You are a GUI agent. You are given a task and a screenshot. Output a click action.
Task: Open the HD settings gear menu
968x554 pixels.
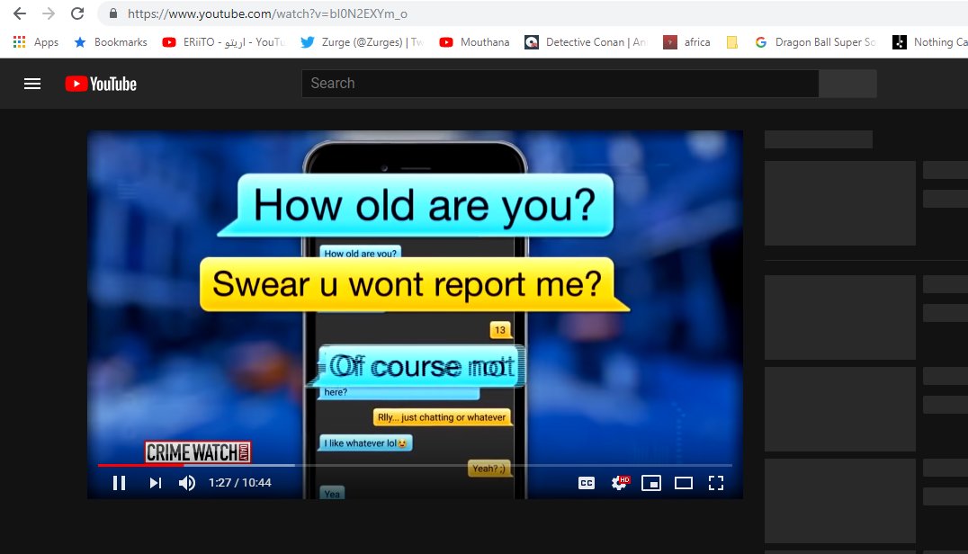[x=619, y=482]
